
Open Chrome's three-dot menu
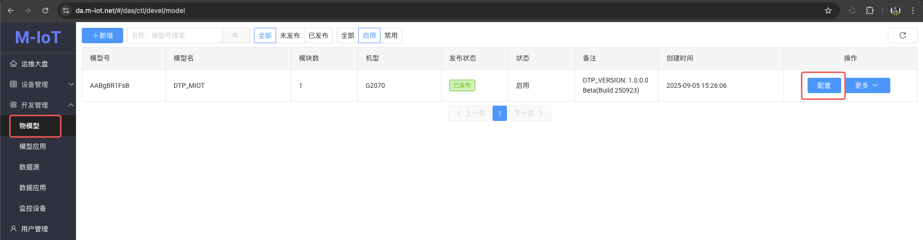click(x=913, y=11)
